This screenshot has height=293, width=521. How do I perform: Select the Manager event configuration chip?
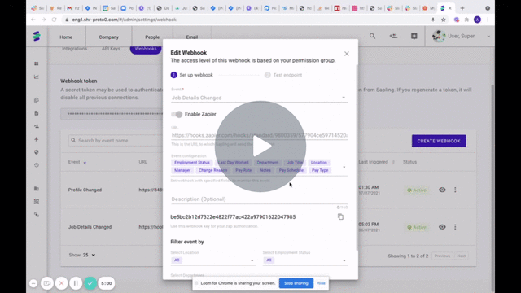pyautogui.click(x=182, y=170)
